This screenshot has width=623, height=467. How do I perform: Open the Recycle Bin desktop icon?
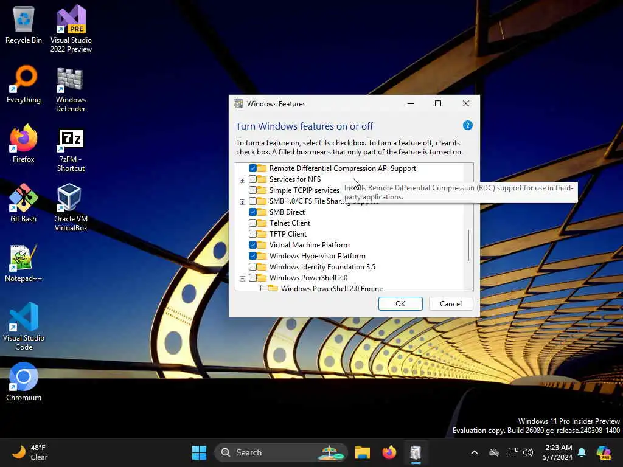(x=24, y=25)
